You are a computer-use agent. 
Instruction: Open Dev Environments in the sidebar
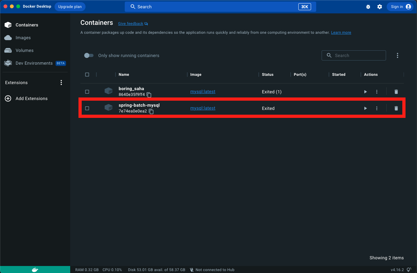pos(35,63)
